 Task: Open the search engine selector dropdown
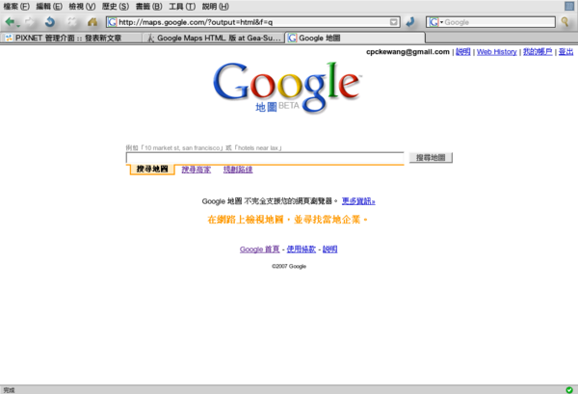pyautogui.click(x=435, y=22)
